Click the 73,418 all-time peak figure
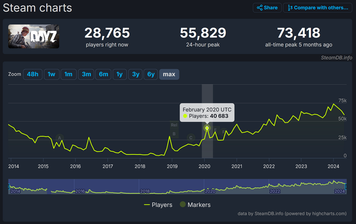The image size is (356, 224). (x=298, y=33)
